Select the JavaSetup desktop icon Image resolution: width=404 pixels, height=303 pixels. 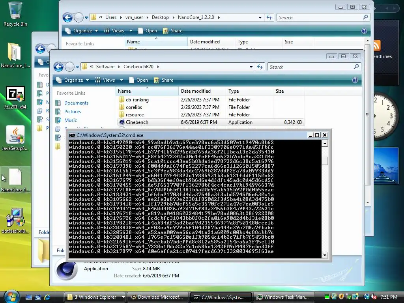15,138
